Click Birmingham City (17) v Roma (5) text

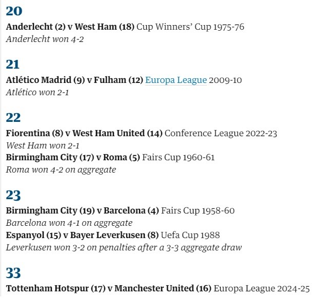click(x=73, y=158)
